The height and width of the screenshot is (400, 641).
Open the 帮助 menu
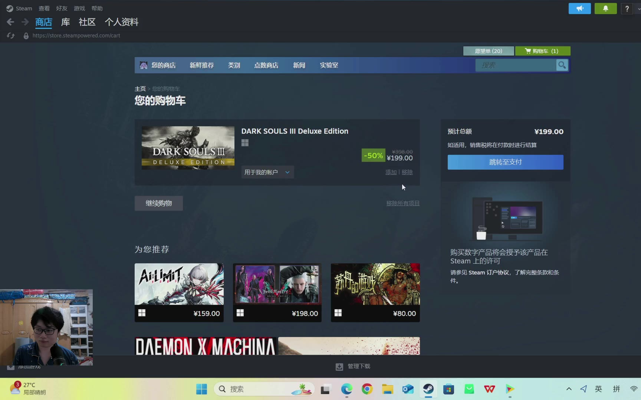coord(97,8)
